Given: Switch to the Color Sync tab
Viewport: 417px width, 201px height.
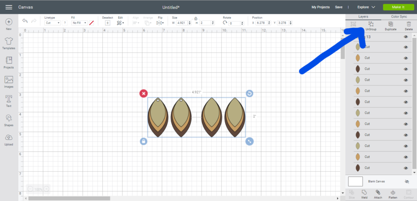Looking at the screenshot, I should click(x=399, y=17).
